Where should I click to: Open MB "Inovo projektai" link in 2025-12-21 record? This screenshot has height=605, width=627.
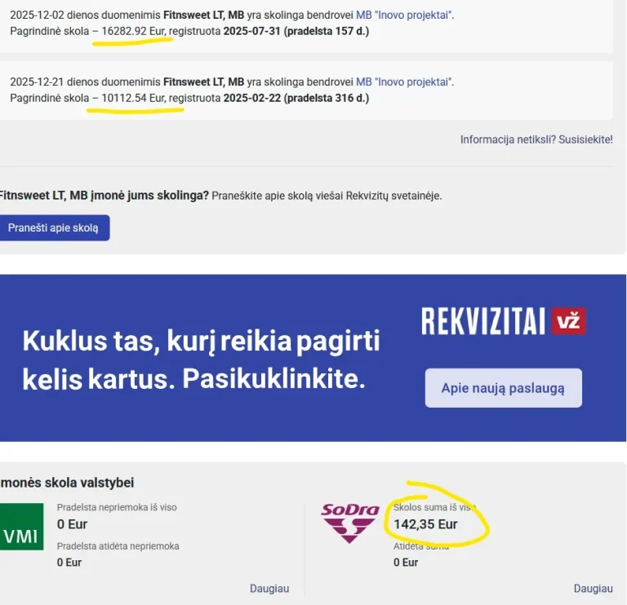tap(405, 82)
